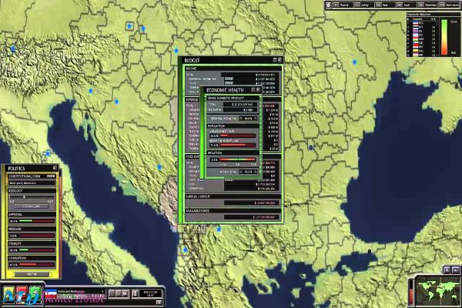Screen dimensions: 462x308
Task: Decrease the Interest Level with left arrow
Action: coord(241,172)
